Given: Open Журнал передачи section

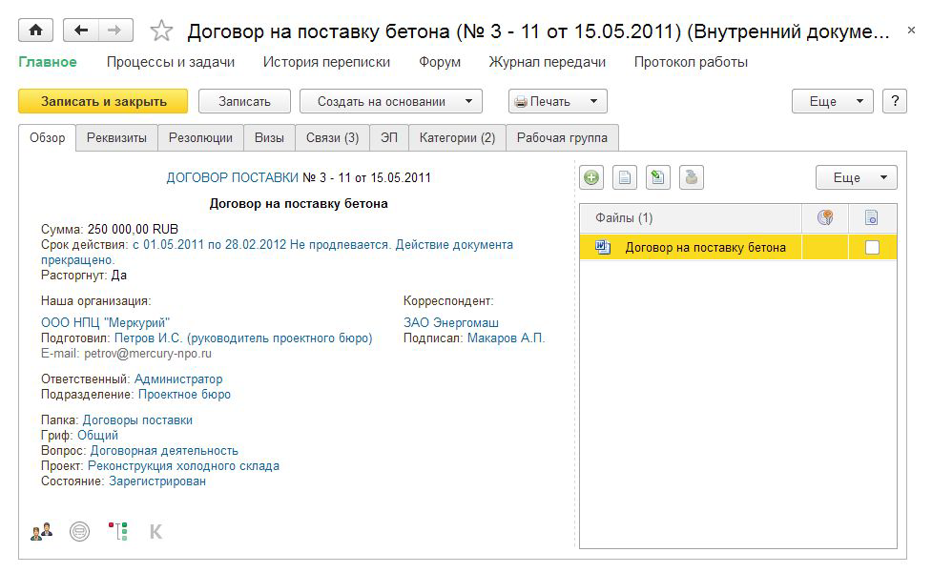Looking at the screenshot, I should coord(547,62).
